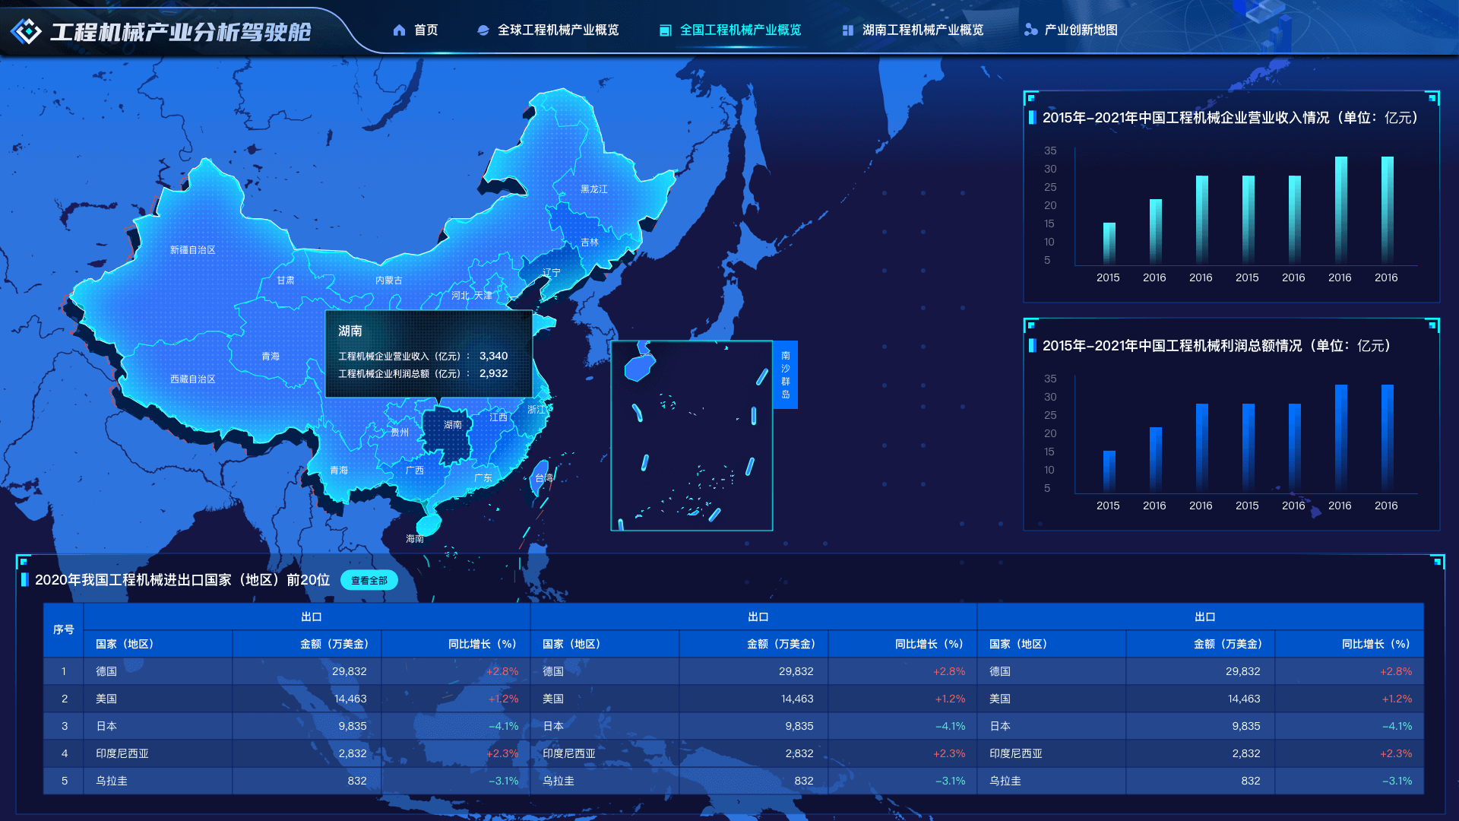
Task: Click the globe icon beside 全球工程机械产业概览
Action: point(483,30)
